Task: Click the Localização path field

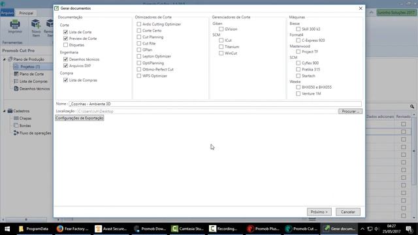Action: (x=207, y=111)
